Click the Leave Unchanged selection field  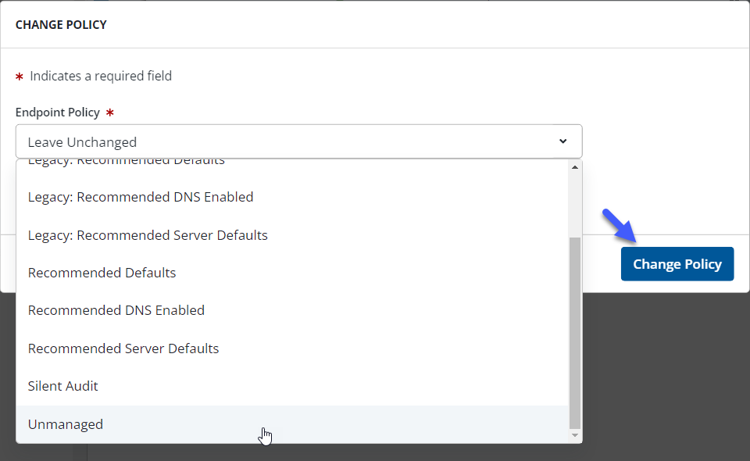pos(298,141)
